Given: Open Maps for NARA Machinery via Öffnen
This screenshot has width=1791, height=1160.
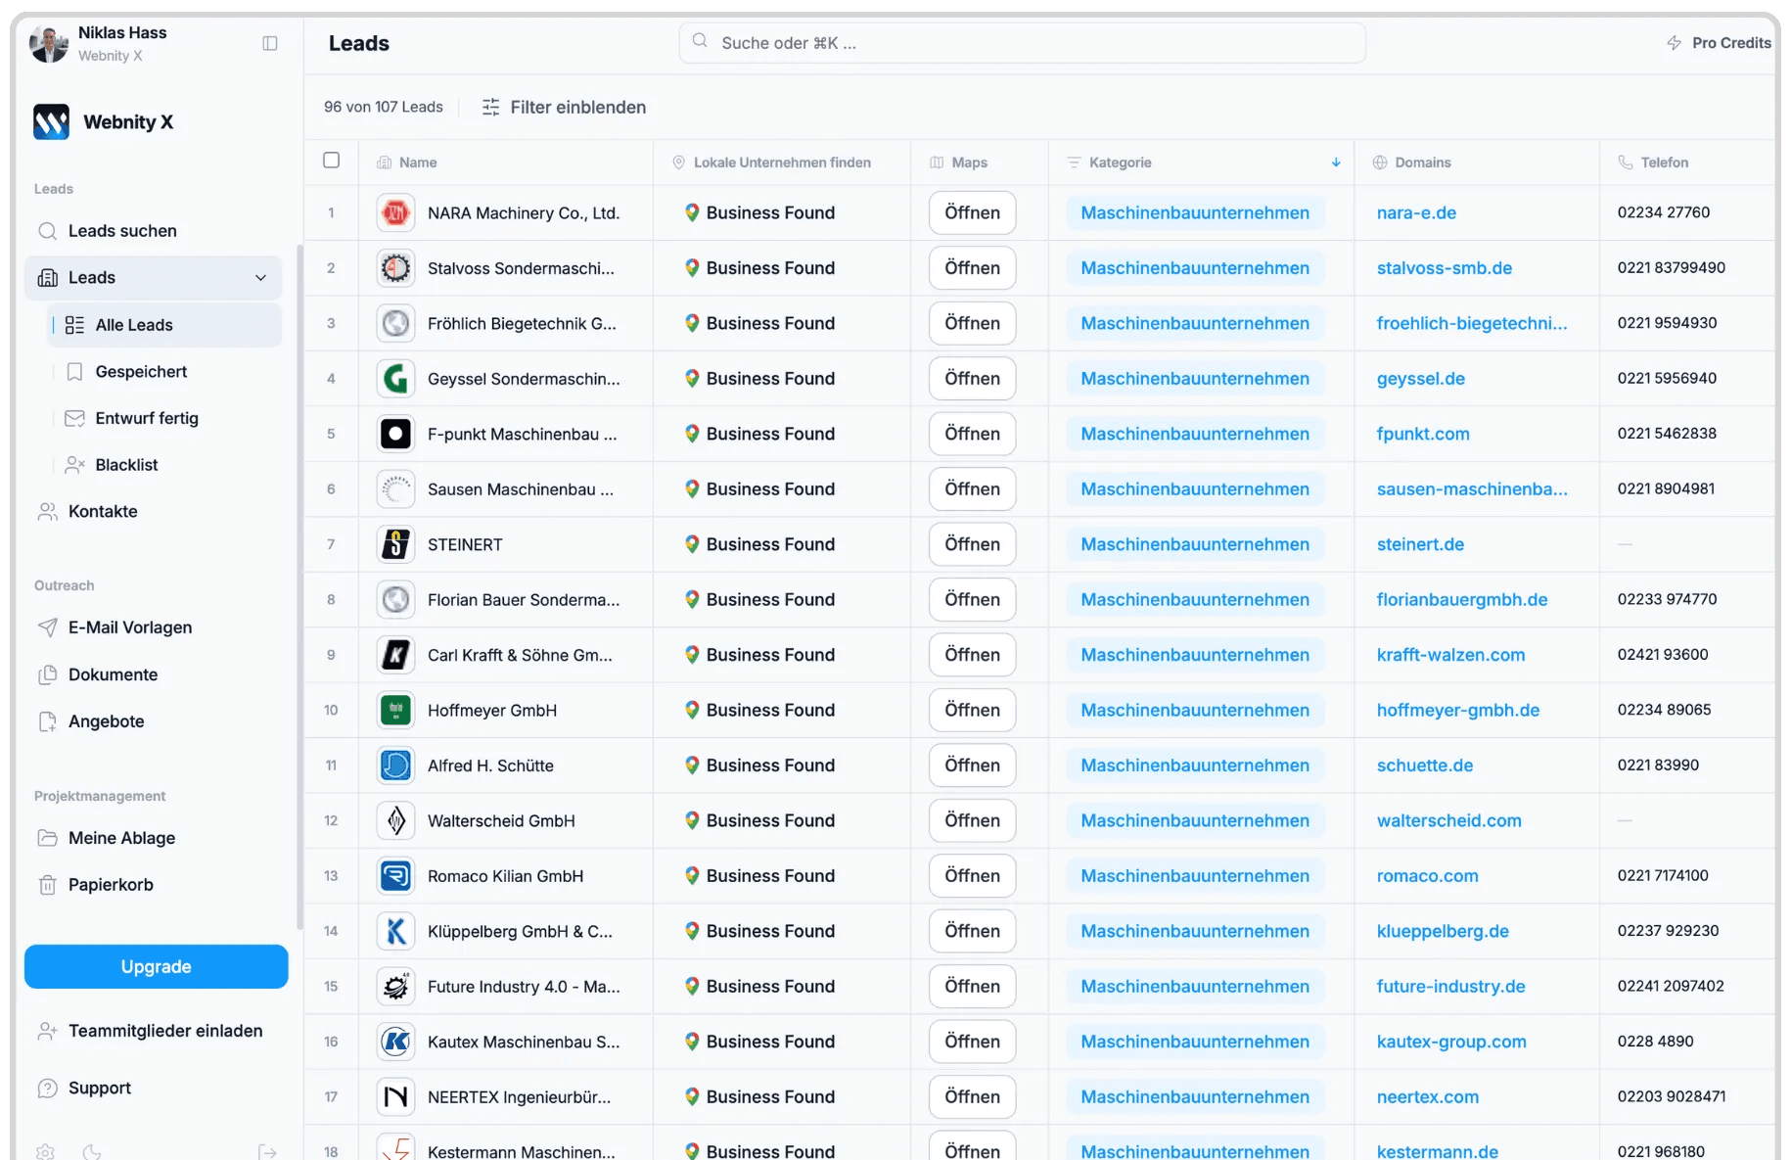Looking at the screenshot, I should [x=973, y=212].
